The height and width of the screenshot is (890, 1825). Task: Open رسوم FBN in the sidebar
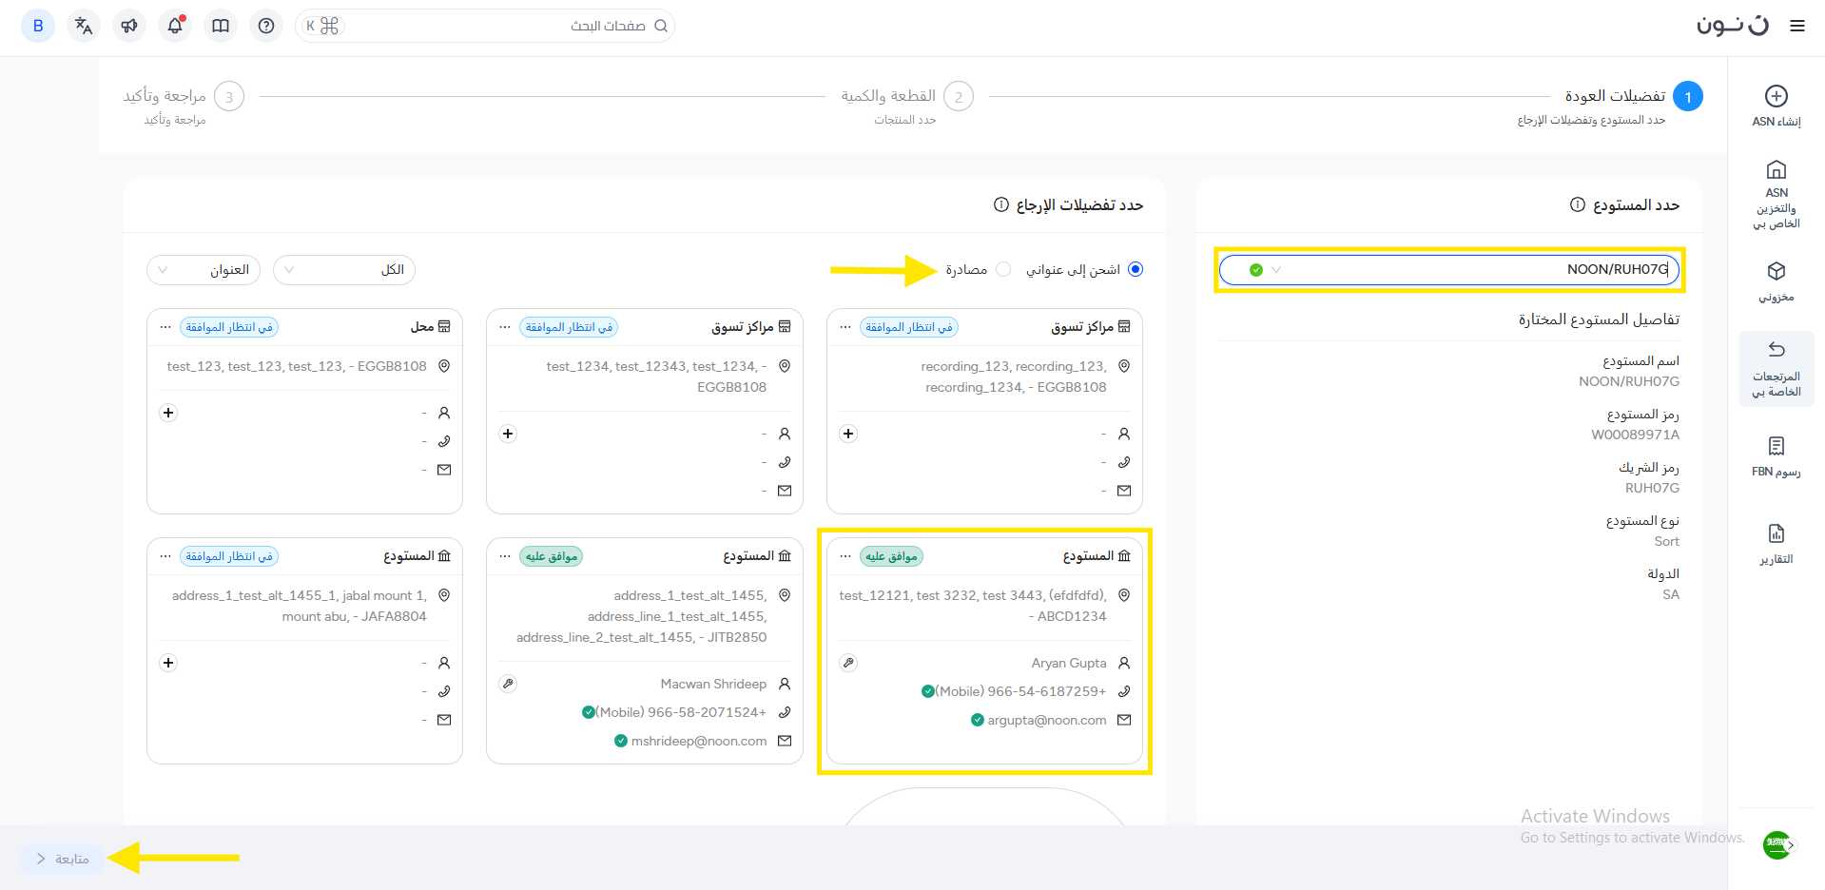[1776, 456]
